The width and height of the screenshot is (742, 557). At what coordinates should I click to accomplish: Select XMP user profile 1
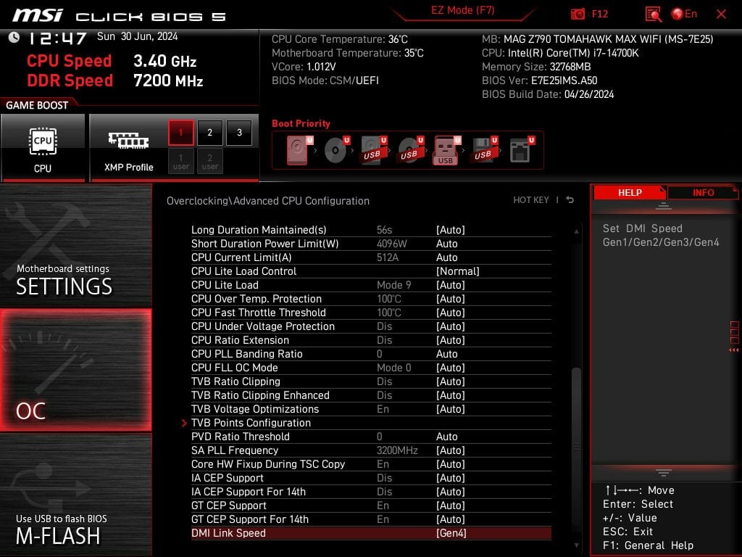(x=180, y=161)
